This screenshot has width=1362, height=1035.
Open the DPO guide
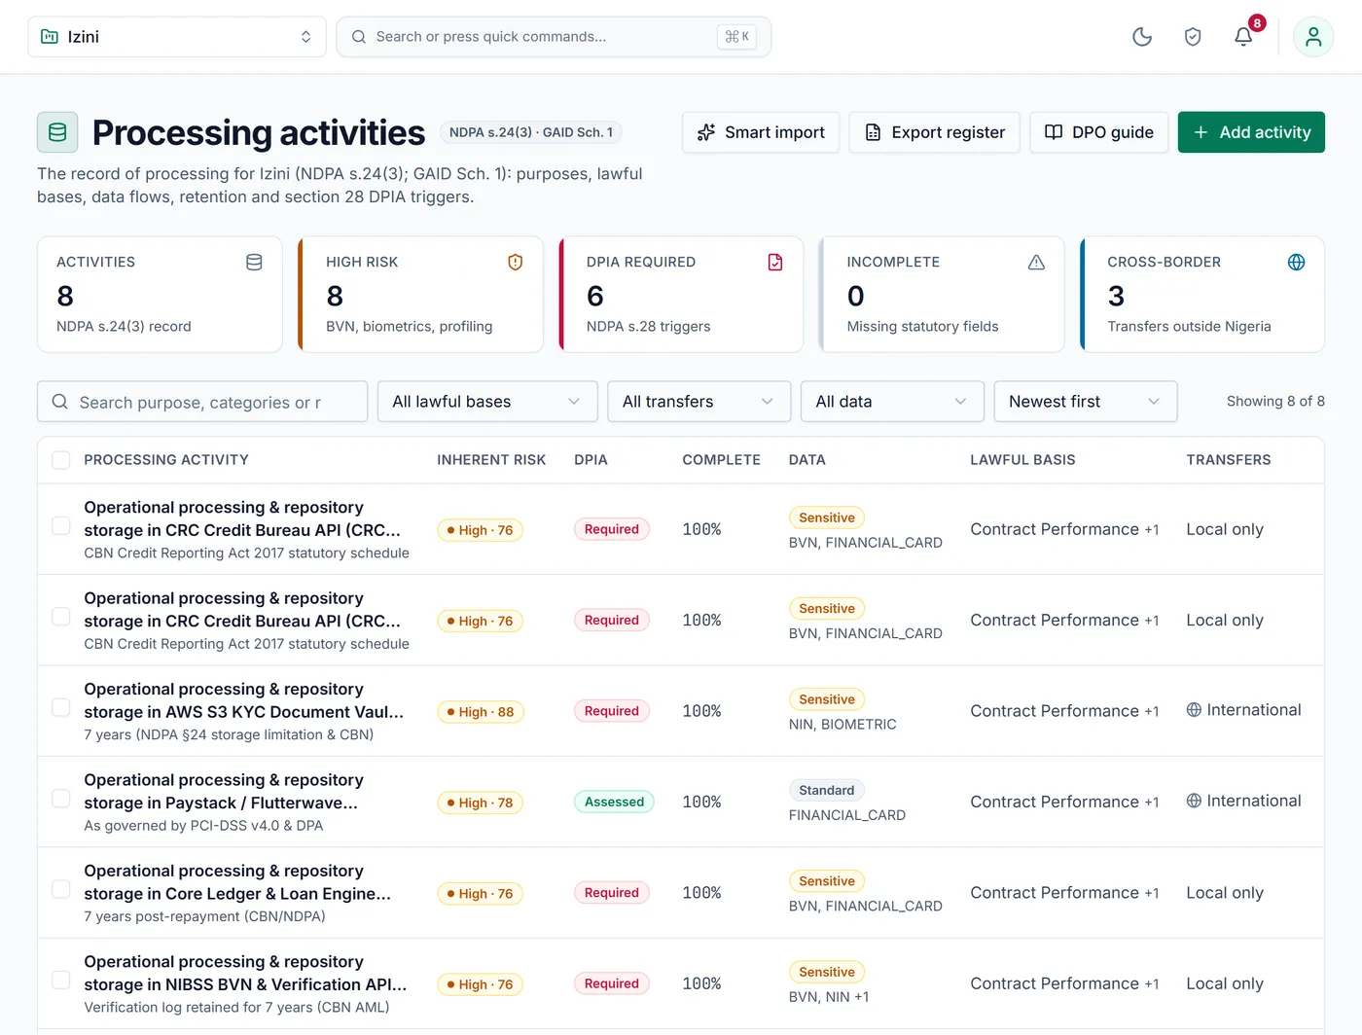[1099, 132]
